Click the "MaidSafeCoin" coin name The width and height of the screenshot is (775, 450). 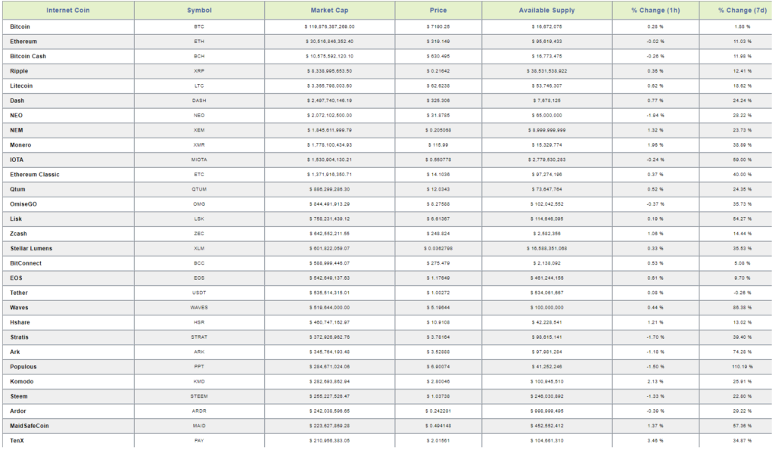[30, 427]
